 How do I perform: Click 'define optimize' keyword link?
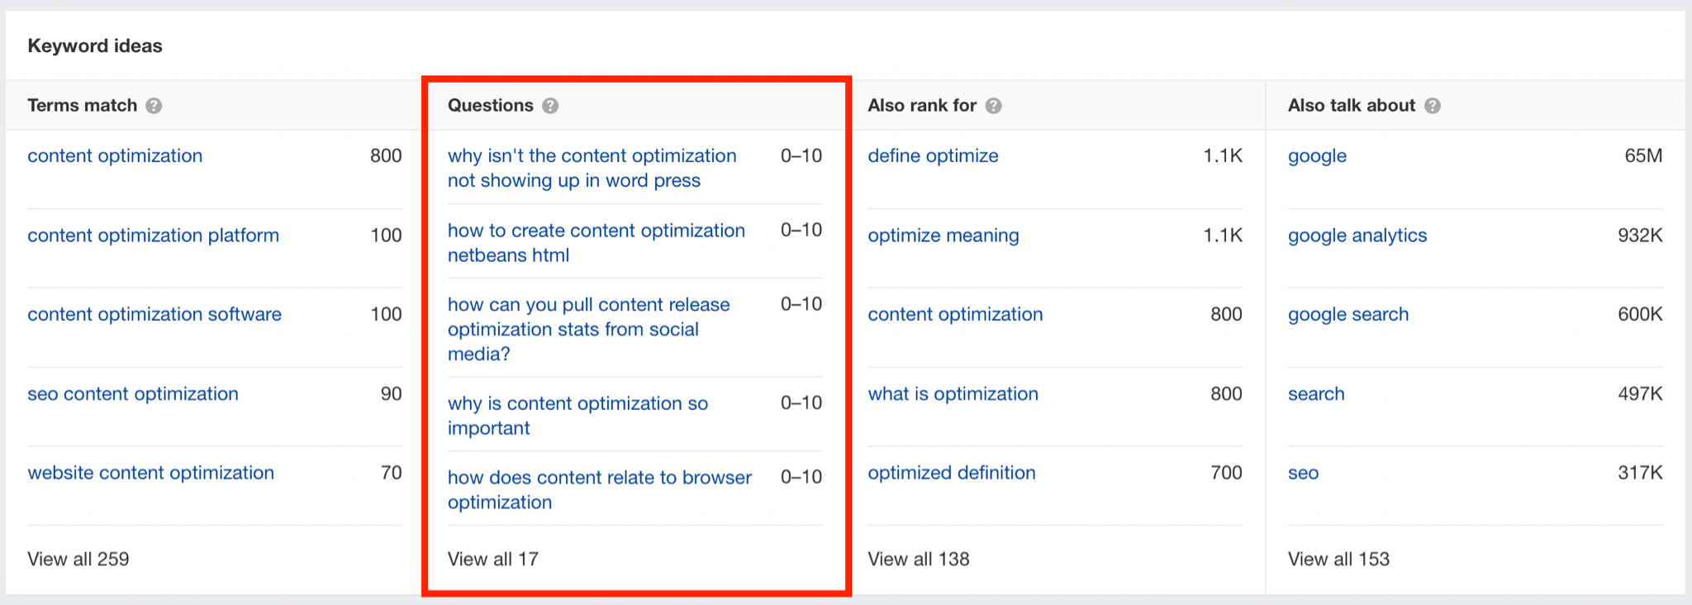(x=933, y=156)
